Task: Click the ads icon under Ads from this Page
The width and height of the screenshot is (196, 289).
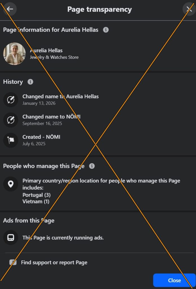Action: [x=11, y=237]
